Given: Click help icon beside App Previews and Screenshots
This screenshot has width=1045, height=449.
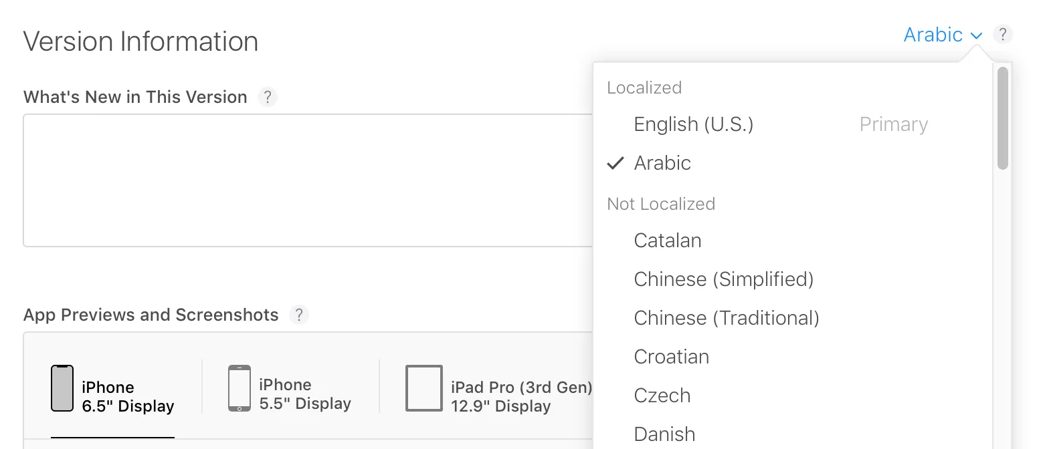Looking at the screenshot, I should [x=299, y=315].
